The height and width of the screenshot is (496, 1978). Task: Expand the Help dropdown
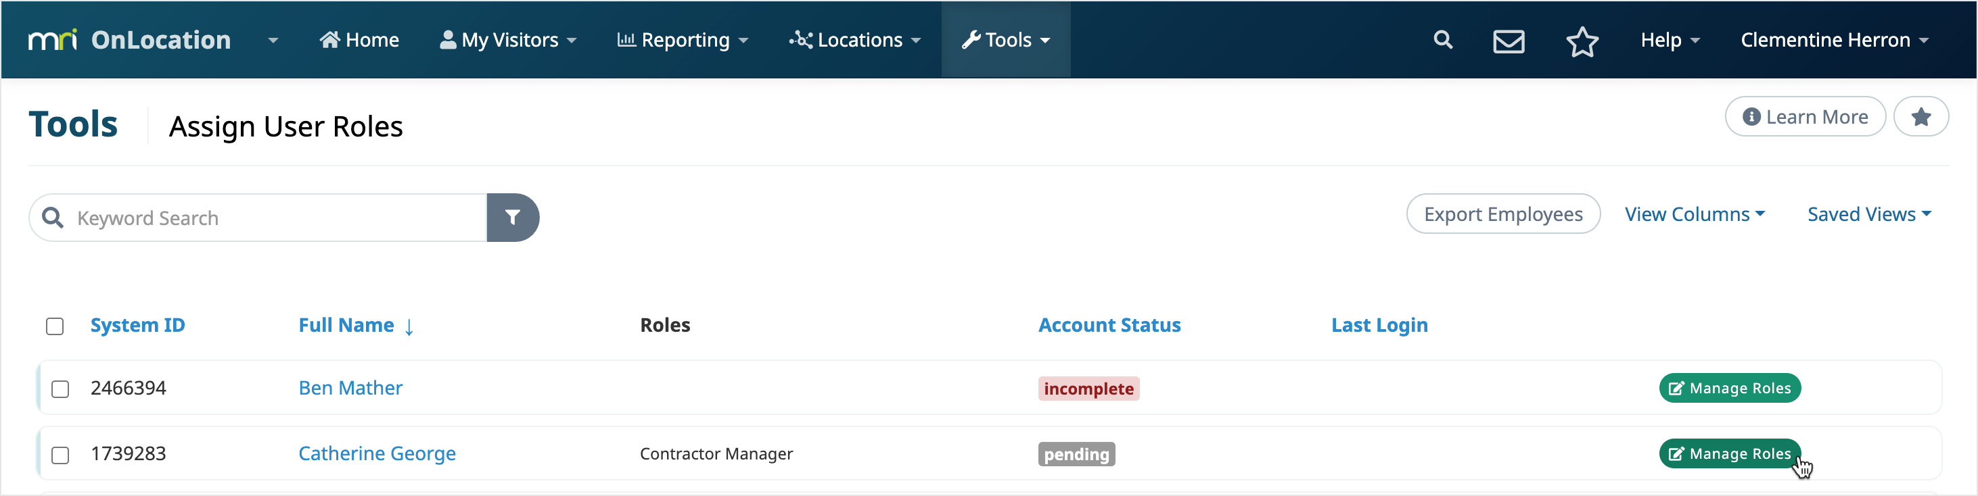pos(1670,40)
